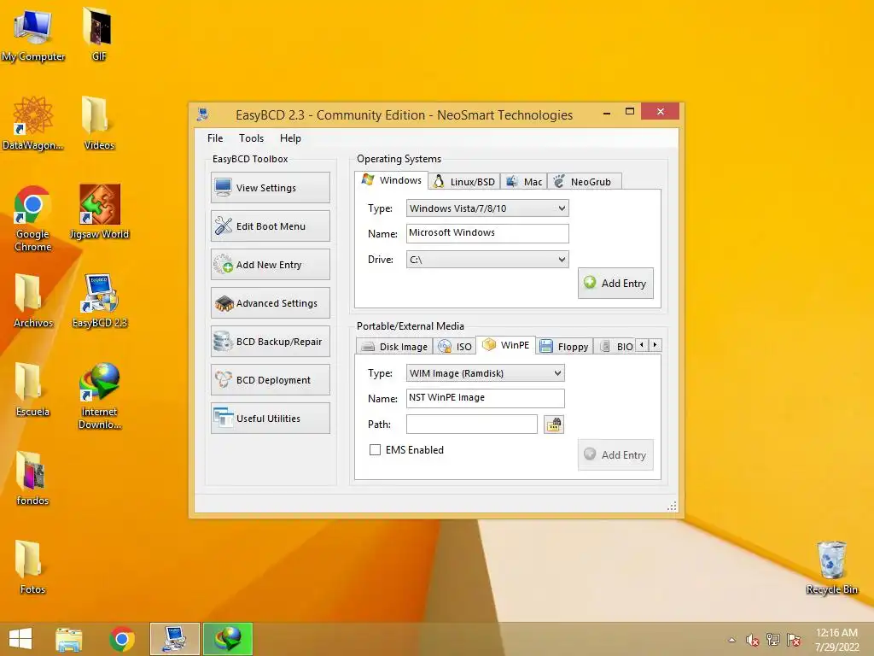This screenshot has width=874, height=656.
Task: Open BCD Backup/Repair section
Action: (x=271, y=342)
